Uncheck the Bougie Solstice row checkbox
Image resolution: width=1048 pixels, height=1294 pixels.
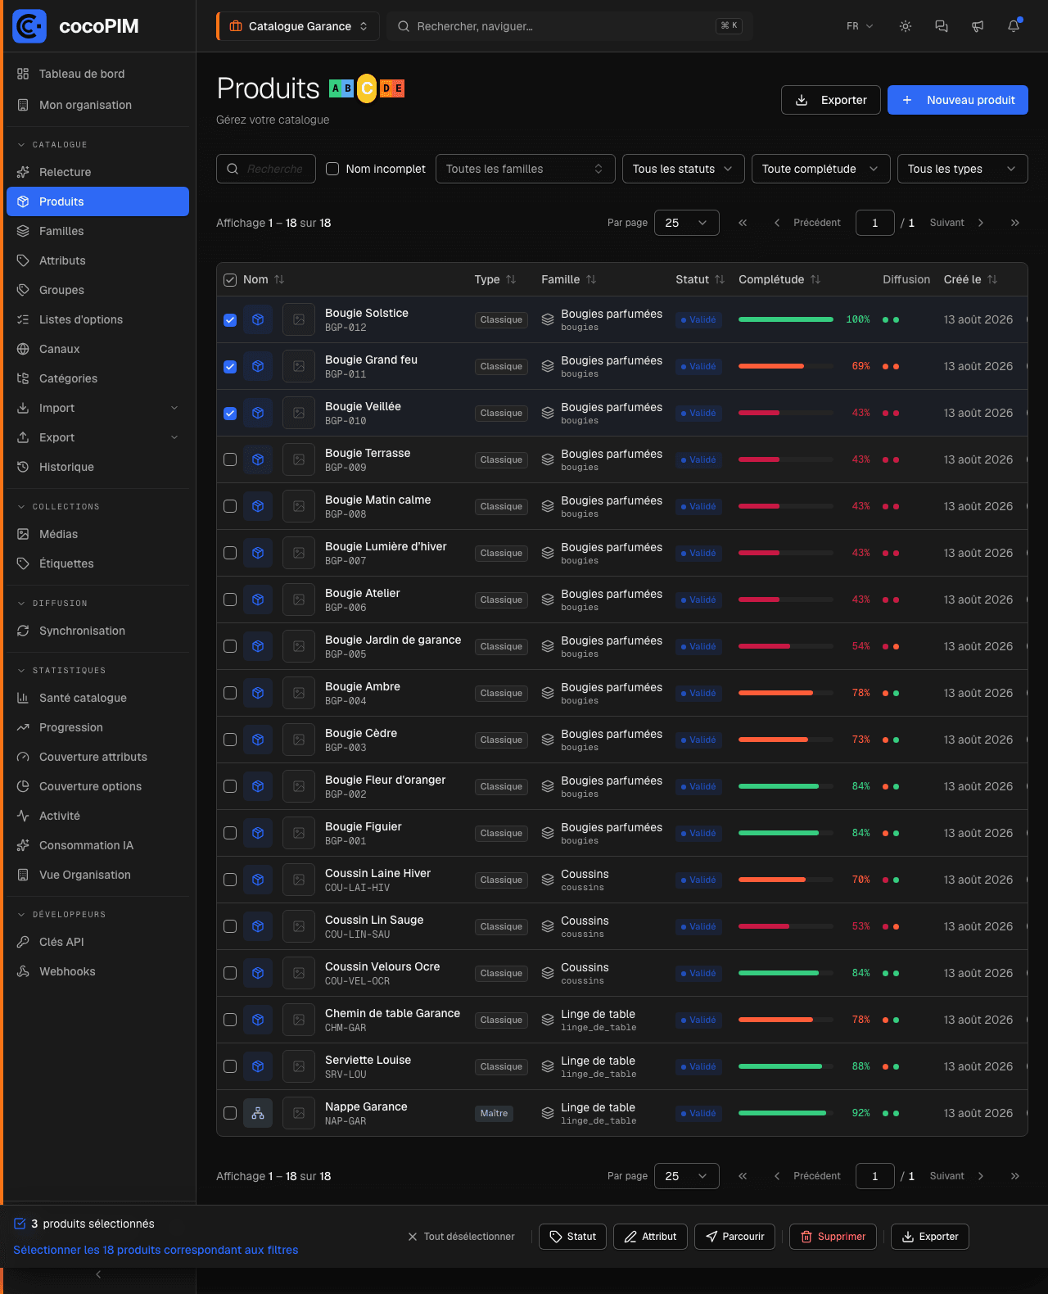230,319
